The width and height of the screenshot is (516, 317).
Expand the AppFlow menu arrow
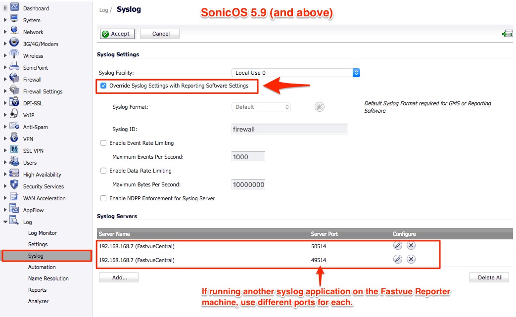click(x=5, y=210)
